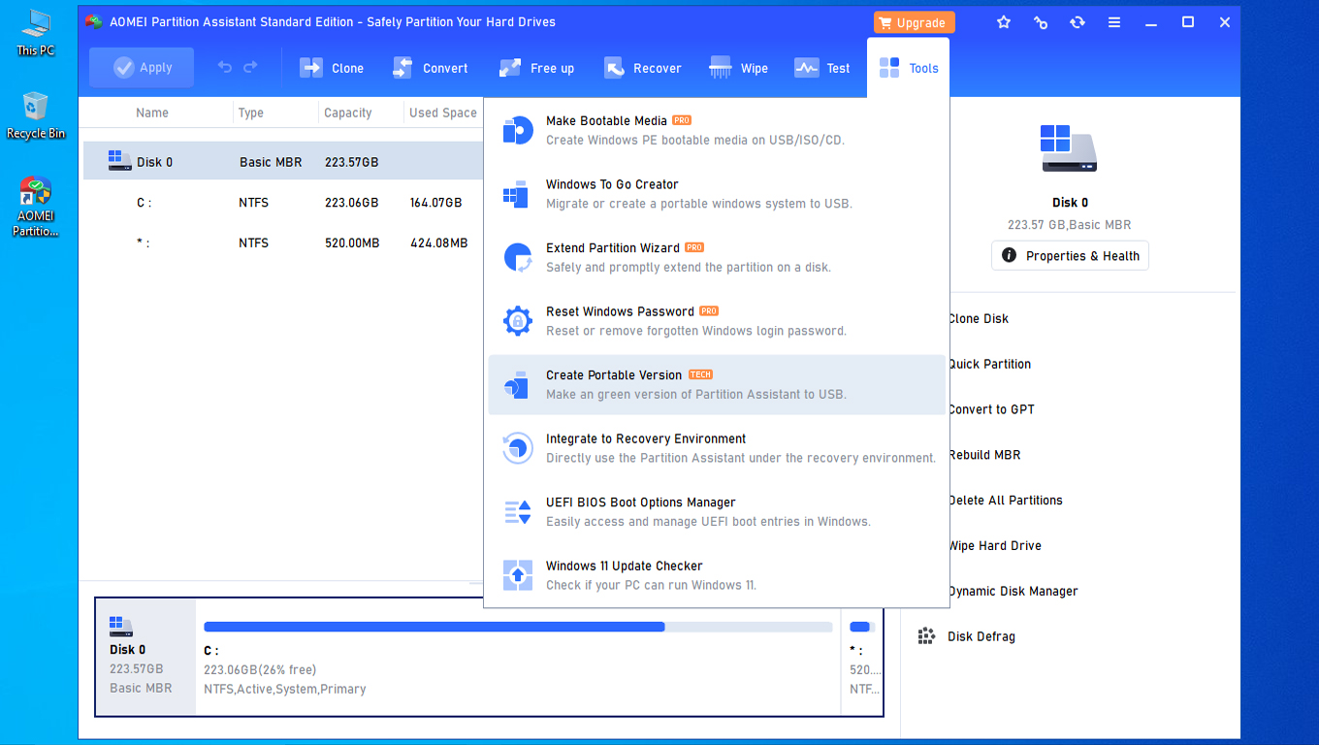Click the Windows To Go Creator icon
The image size is (1319, 745).
point(516,194)
